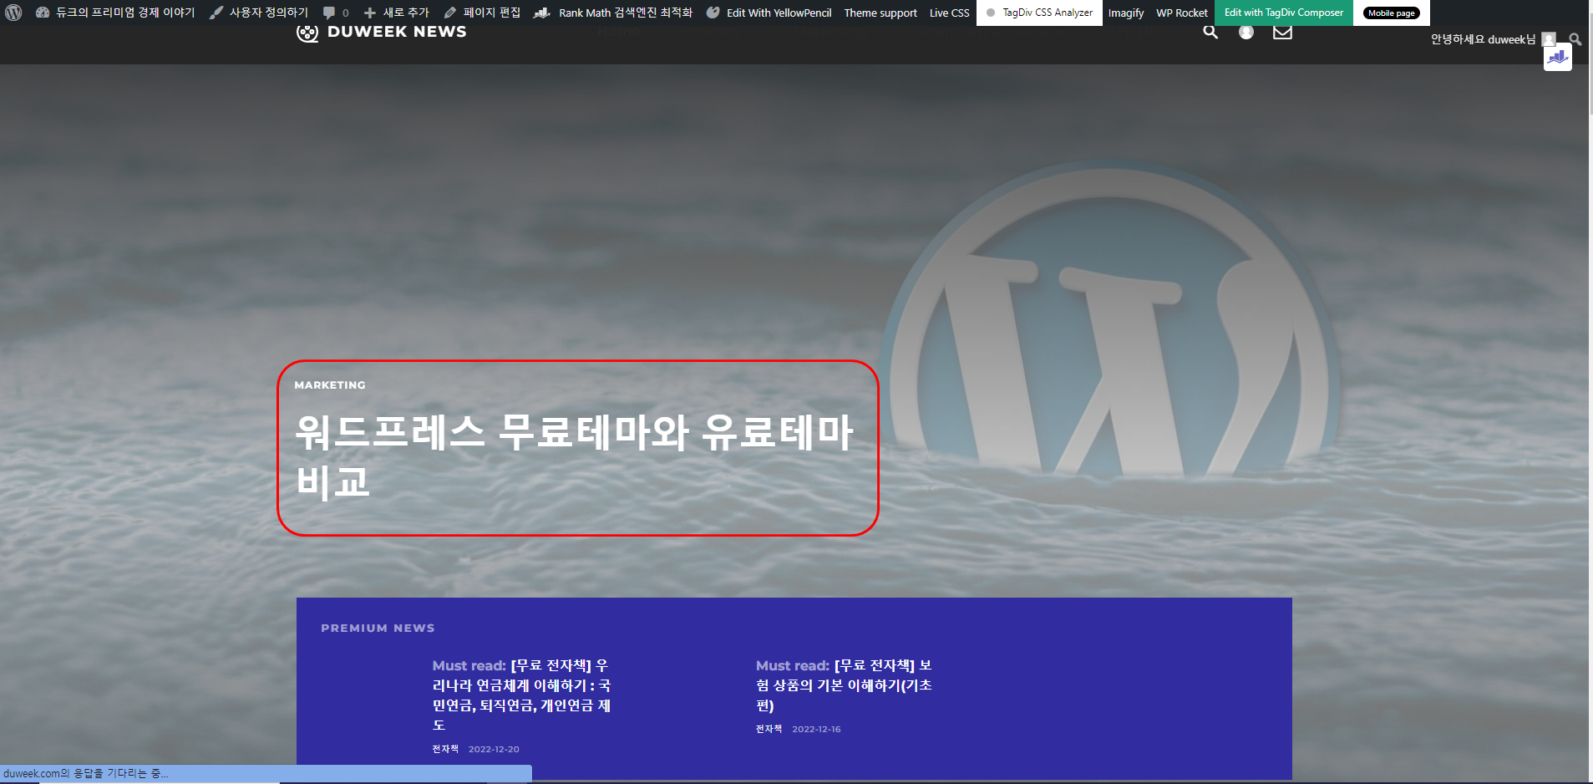
Task: Click Edit with TagDiv Composer
Action: 1284,13
